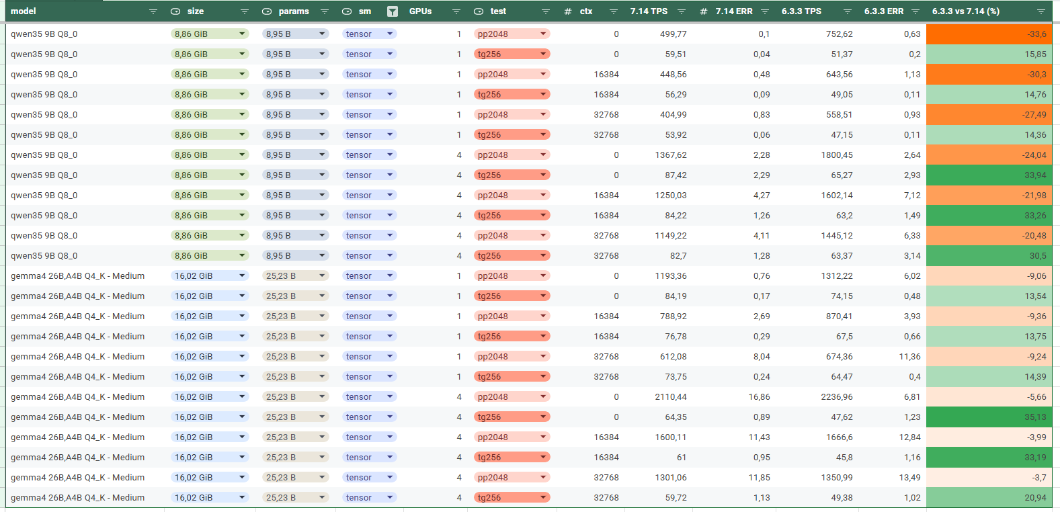This screenshot has width=1060, height=512.
Task: Open the test dropdown in the 2110,44 TPS row
Action: [512, 396]
